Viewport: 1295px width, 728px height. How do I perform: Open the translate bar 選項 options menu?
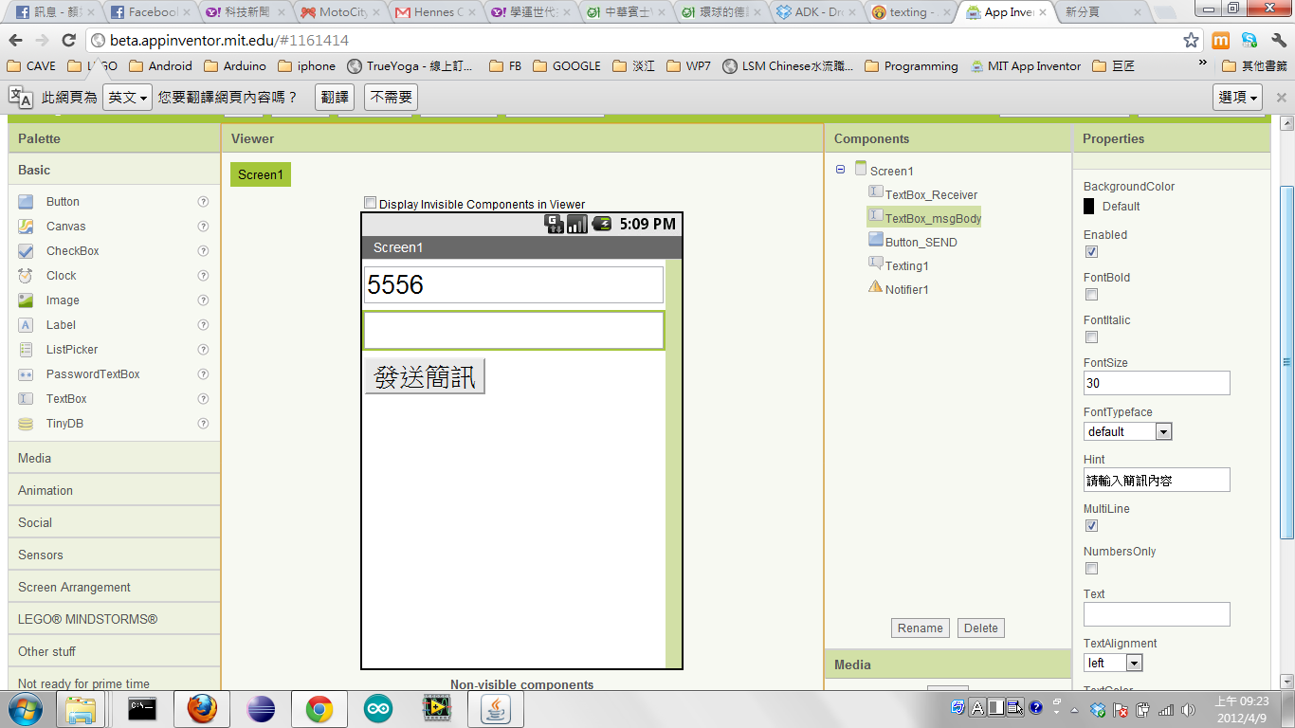(x=1238, y=98)
